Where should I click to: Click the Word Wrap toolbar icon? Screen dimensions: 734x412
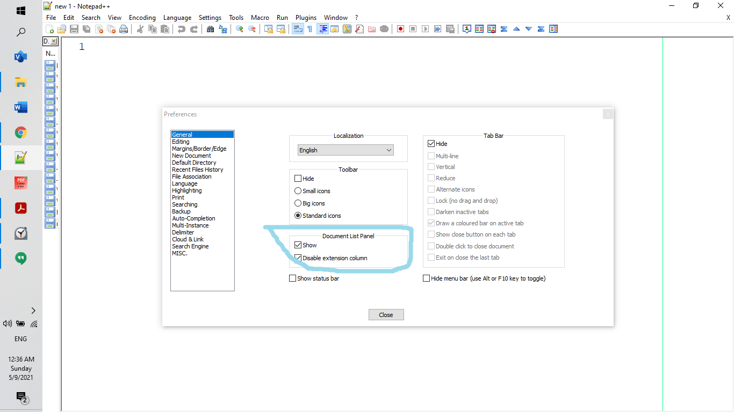tap(298, 28)
